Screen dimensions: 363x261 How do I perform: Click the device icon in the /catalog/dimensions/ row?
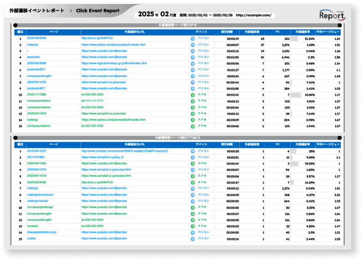193,195
